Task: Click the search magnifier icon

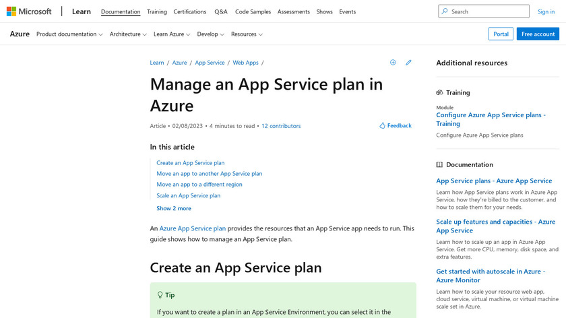Action: 445,11
